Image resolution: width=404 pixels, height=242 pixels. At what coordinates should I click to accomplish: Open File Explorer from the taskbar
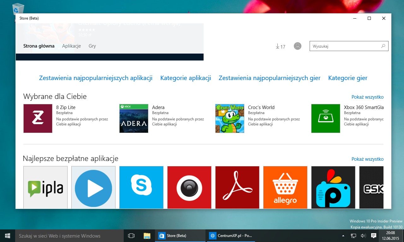pos(147,236)
